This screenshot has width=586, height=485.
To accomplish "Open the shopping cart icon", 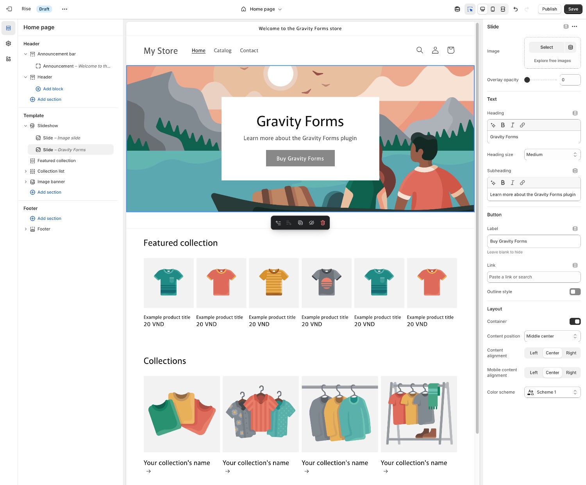I will (451, 50).
